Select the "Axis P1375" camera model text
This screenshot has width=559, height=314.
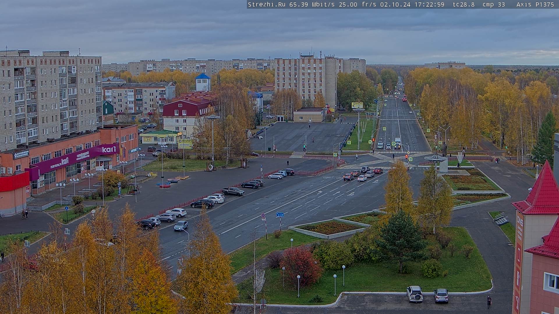pos(535,4)
